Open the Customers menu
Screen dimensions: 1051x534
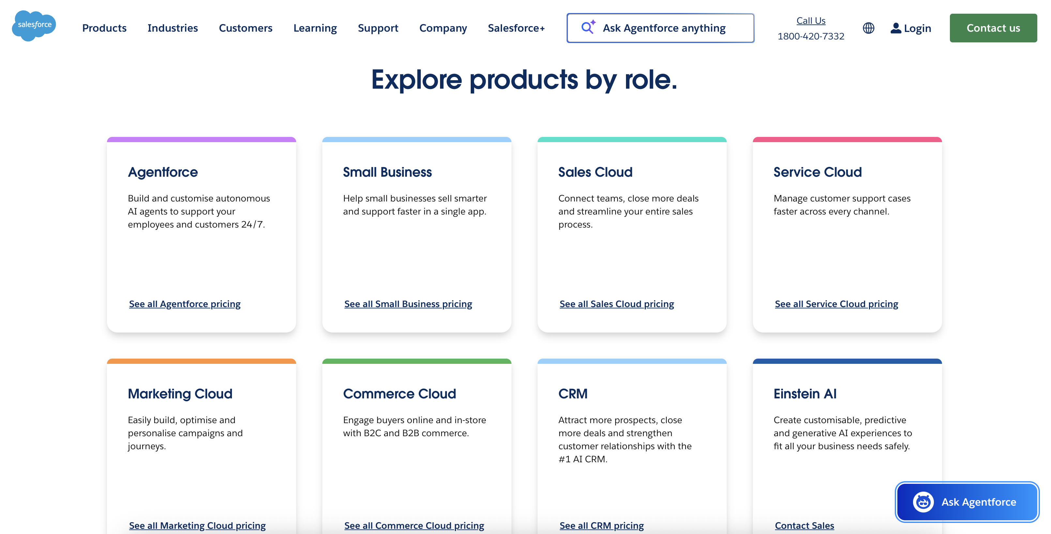pos(246,28)
